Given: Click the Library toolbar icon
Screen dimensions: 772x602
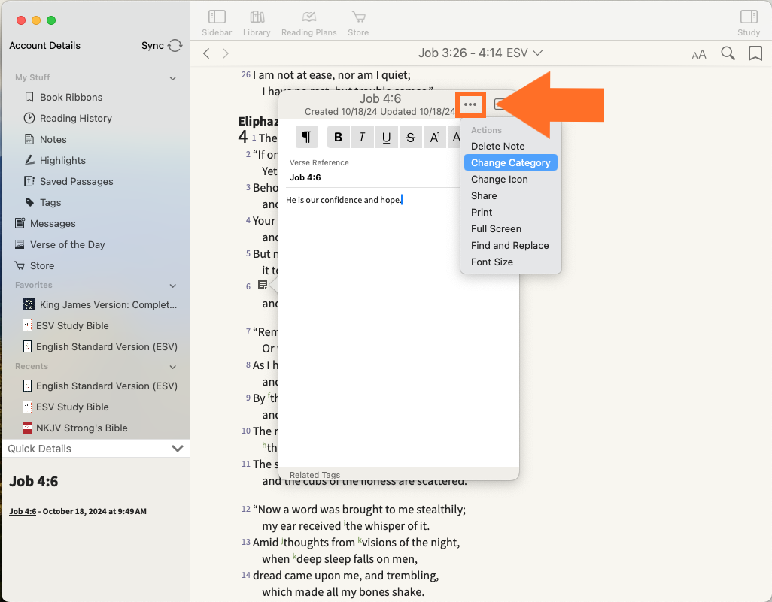Looking at the screenshot, I should pyautogui.click(x=257, y=23).
